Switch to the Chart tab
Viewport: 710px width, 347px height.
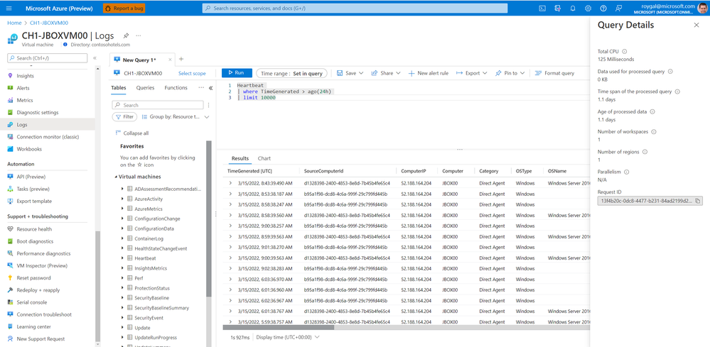click(264, 158)
